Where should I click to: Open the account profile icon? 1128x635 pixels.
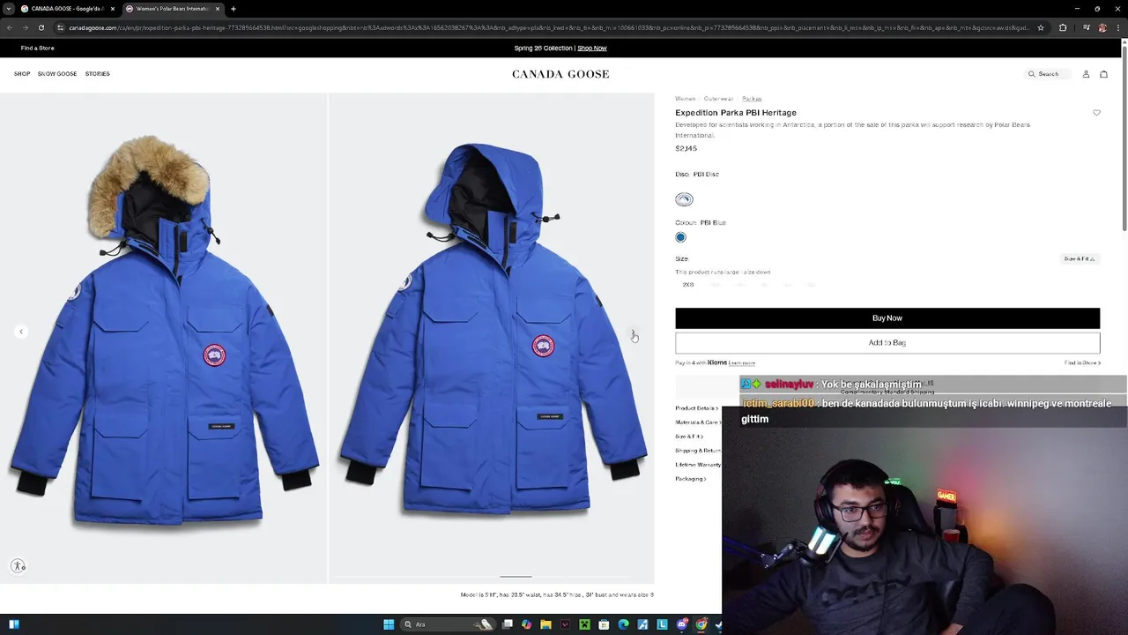[1086, 74]
